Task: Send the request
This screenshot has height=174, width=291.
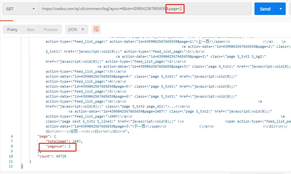Action: pos(265,9)
